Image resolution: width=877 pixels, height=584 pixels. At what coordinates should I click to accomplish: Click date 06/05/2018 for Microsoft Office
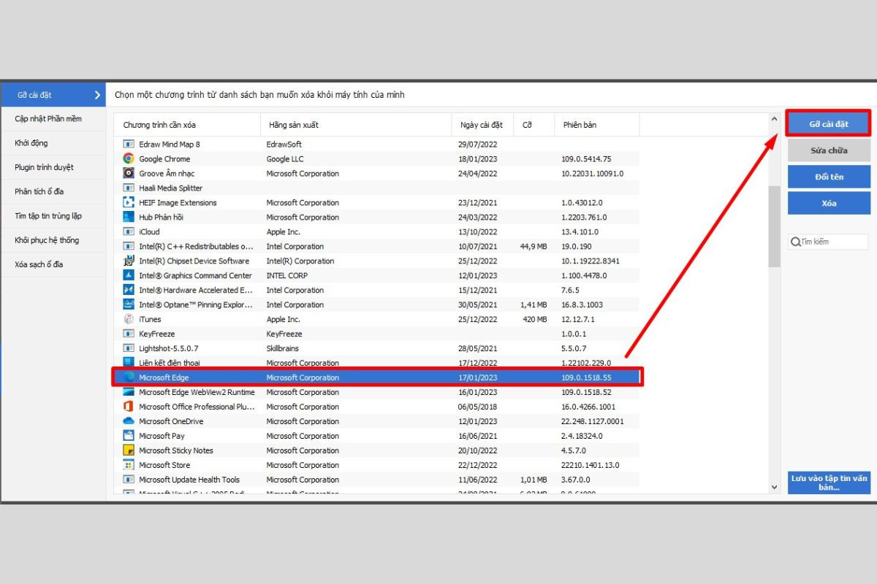[477, 407]
